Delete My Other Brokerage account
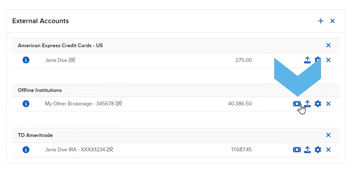The width and height of the screenshot is (352, 171). (x=328, y=104)
